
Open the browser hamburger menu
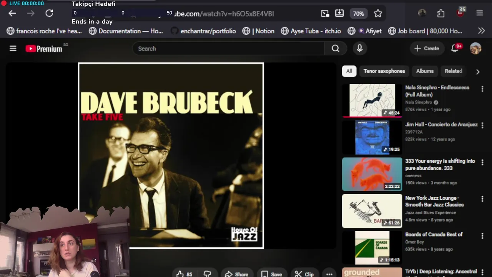point(480,13)
